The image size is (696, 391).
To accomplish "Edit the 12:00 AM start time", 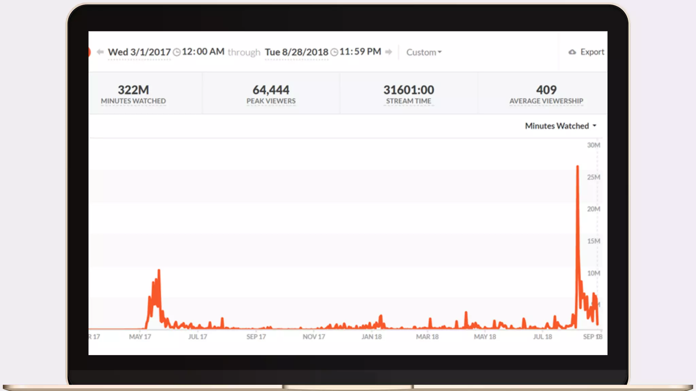I will click(203, 52).
